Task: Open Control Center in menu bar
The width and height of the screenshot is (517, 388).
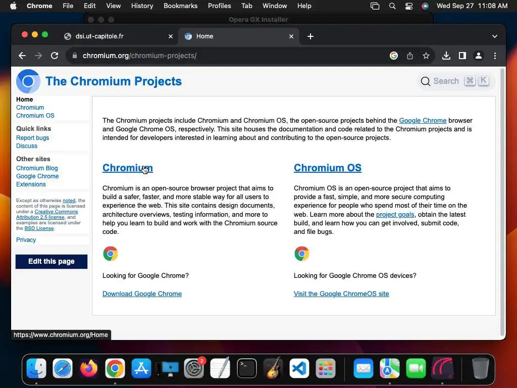Action: point(409,6)
